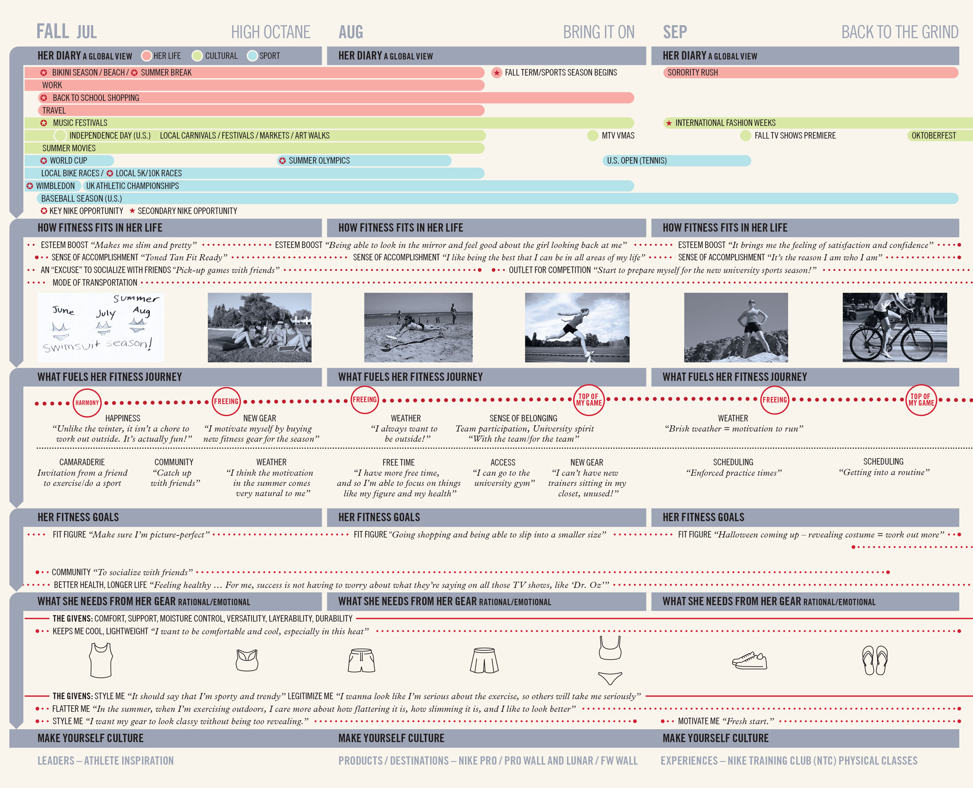Click the flip-flops icon
Viewport: 973px width, 788px height.
point(875,660)
